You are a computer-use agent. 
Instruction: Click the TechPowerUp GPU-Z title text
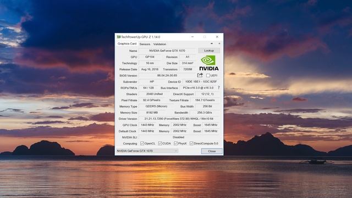(141, 37)
